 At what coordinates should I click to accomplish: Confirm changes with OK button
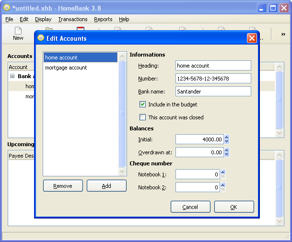234,207
